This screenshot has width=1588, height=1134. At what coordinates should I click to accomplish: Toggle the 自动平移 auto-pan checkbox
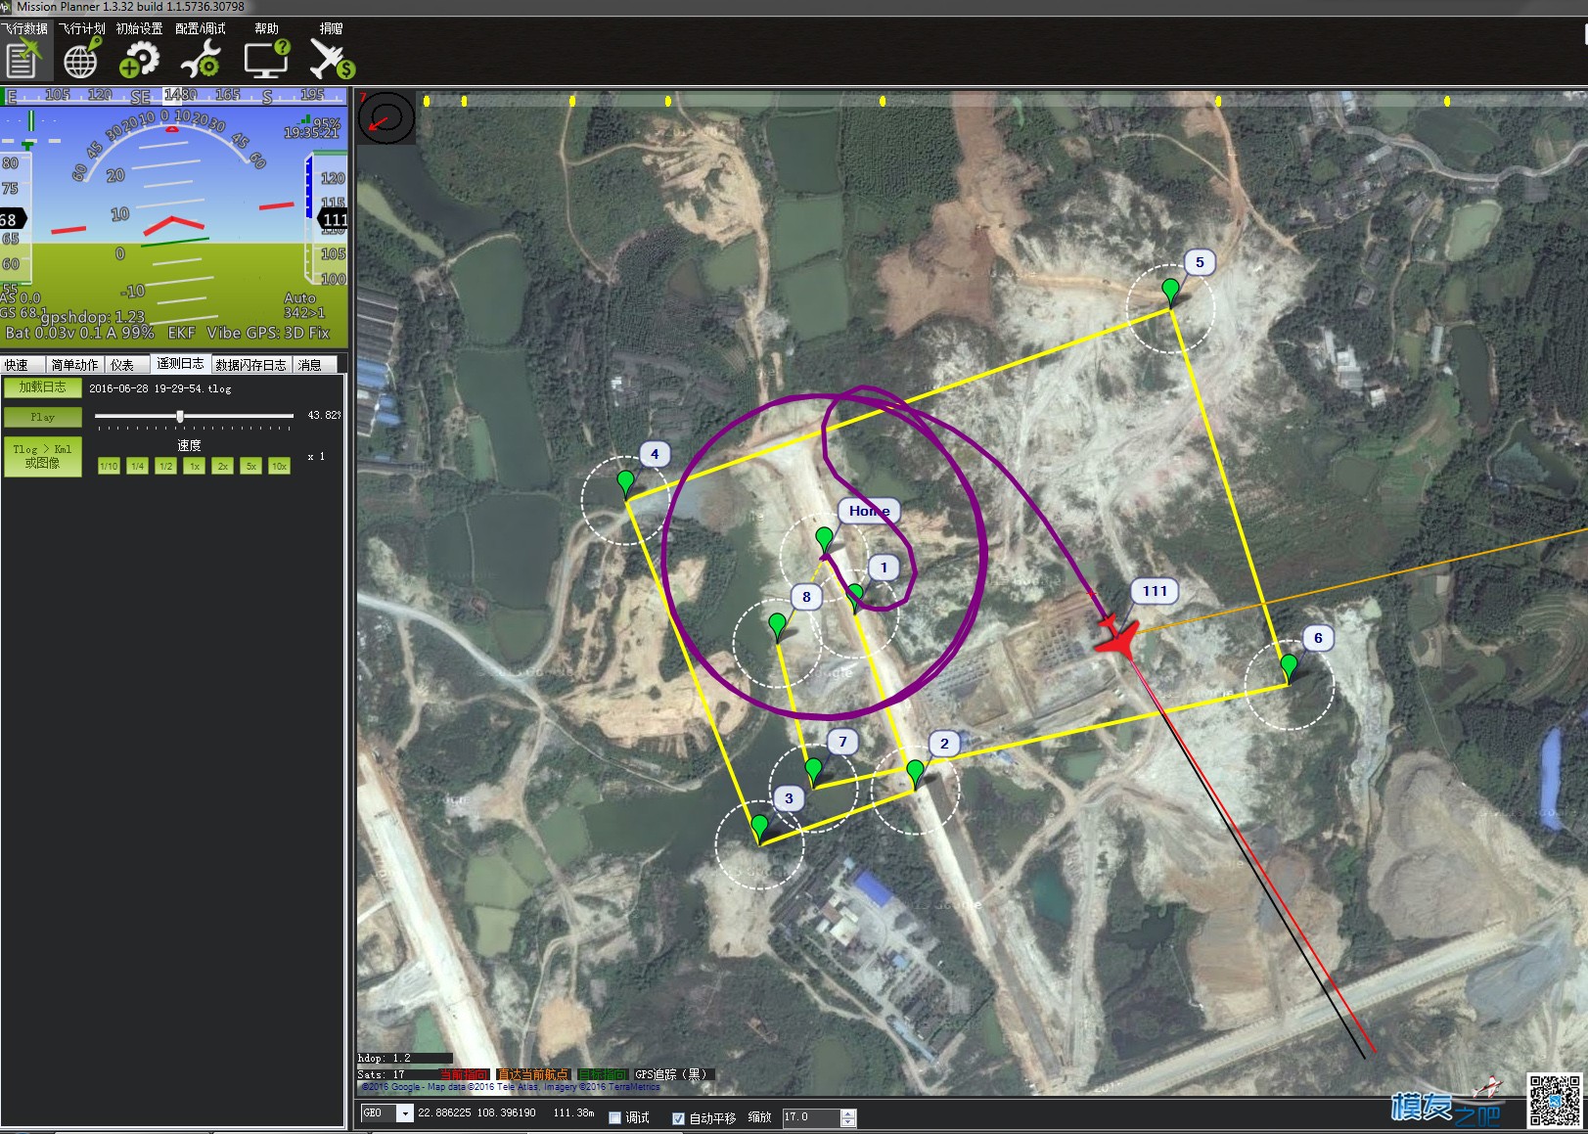tap(678, 1117)
